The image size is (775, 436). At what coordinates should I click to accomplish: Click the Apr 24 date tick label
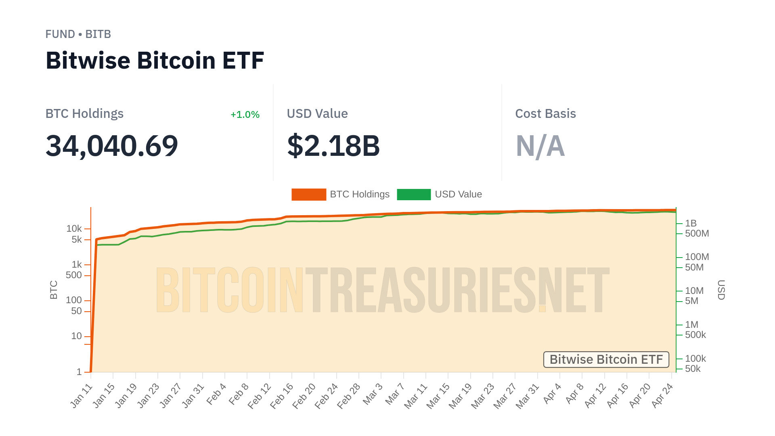pyautogui.click(x=662, y=395)
